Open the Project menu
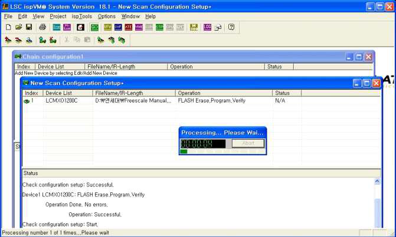Viewport: 396px width, 237px height. (58, 17)
